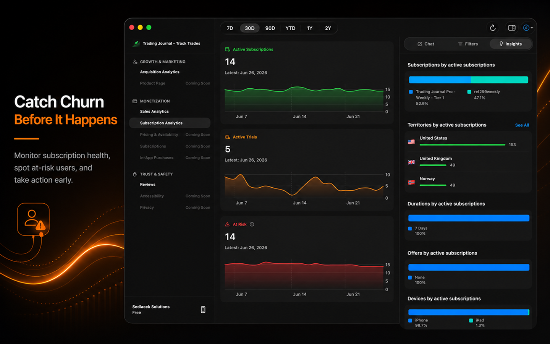This screenshot has width=550, height=344.
Task: Click Sedlacek Solutions account name
Action: [x=151, y=307]
